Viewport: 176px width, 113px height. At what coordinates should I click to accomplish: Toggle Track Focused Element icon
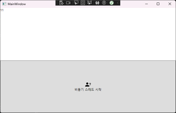click(90, 3)
